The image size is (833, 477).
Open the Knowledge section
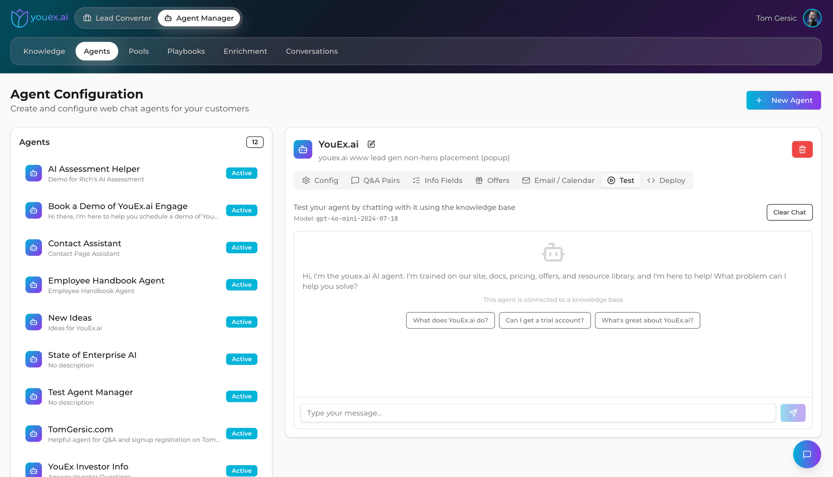point(44,51)
